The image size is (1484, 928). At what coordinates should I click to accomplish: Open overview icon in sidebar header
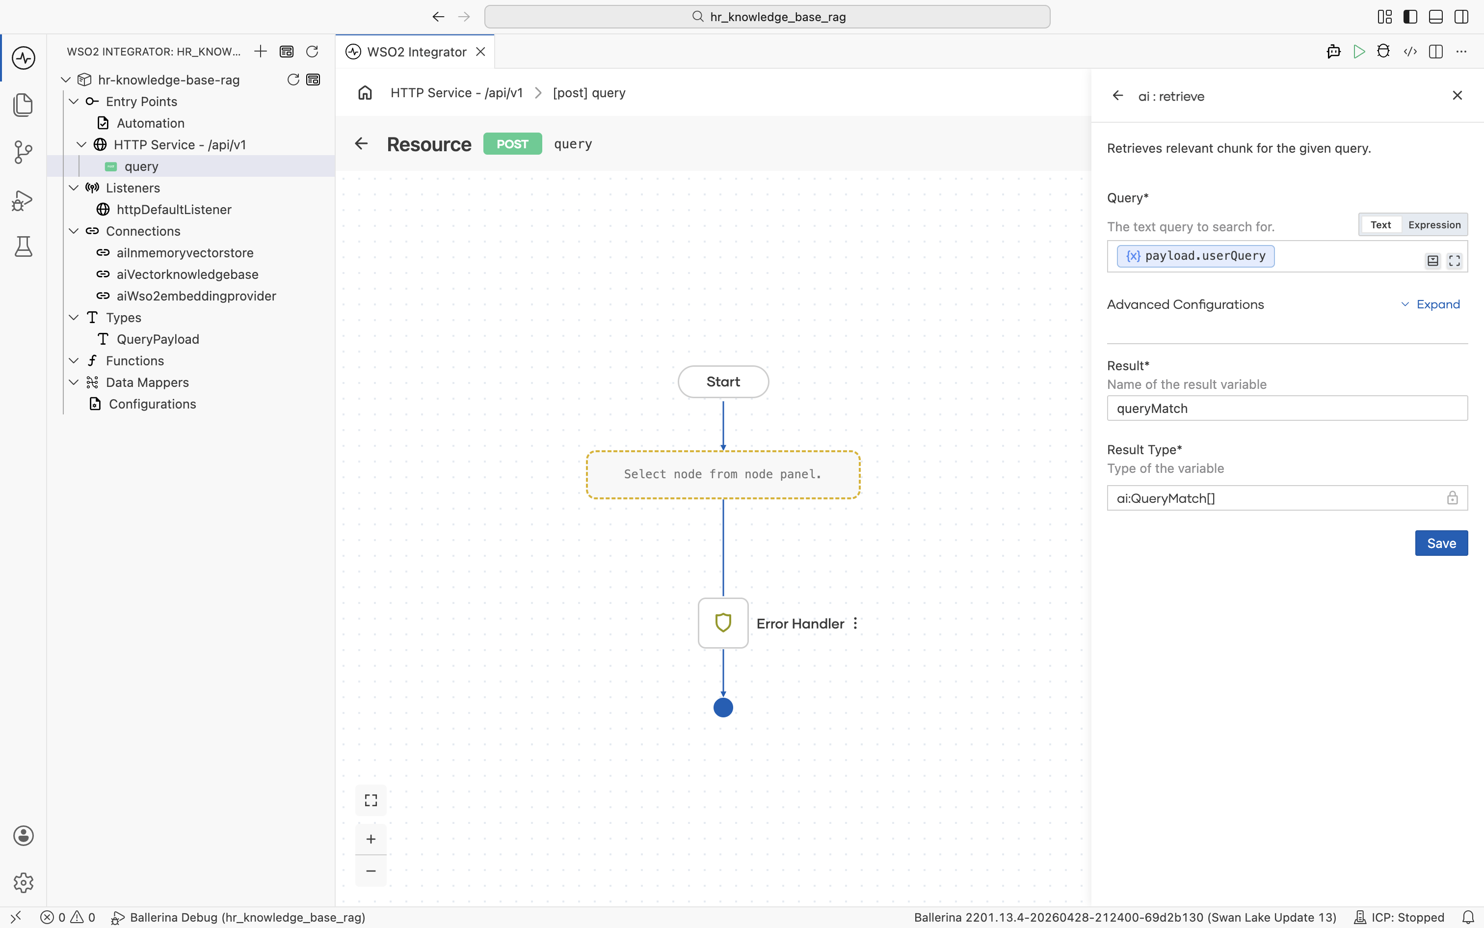[x=287, y=52]
